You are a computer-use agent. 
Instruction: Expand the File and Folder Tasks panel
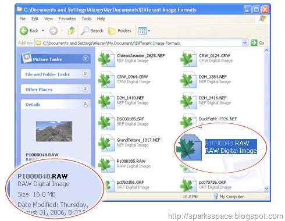[85, 74]
